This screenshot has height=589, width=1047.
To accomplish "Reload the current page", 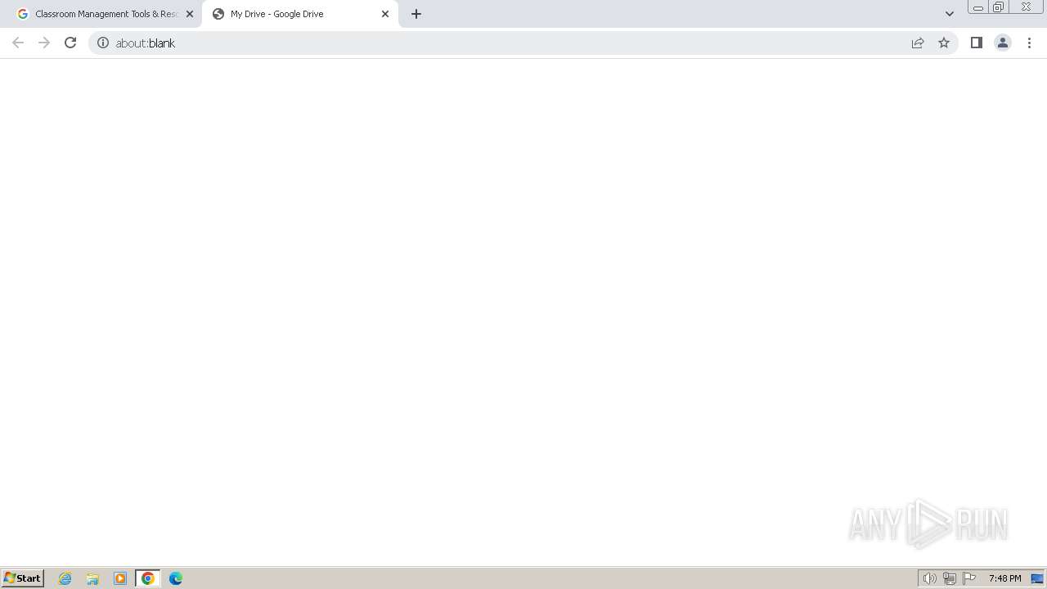I will pos(70,43).
